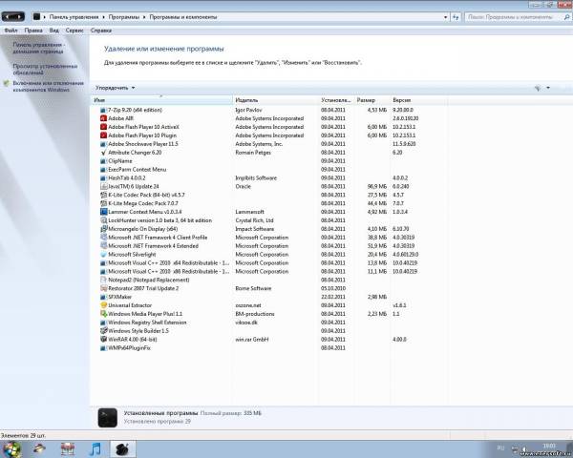
Task: Sort by the Установлено date column header
Action: point(336,100)
